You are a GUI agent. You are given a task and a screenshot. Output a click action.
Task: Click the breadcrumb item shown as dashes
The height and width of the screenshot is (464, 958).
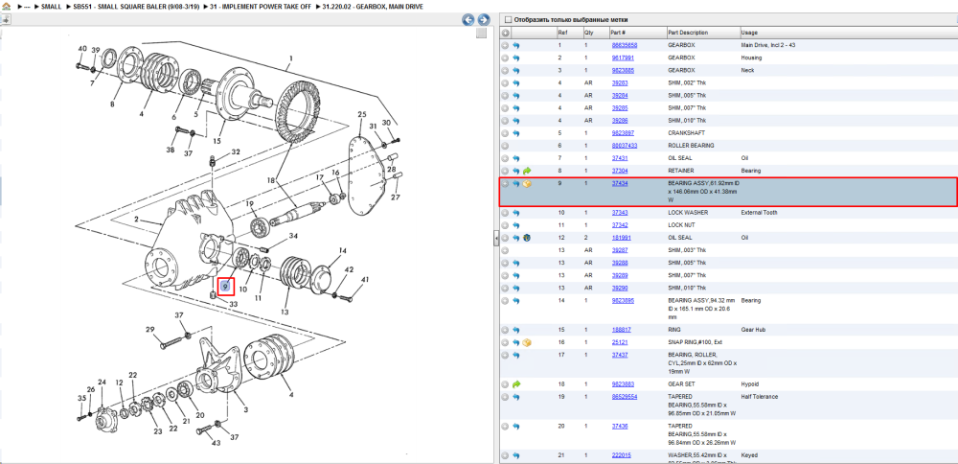pyautogui.click(x=27, y=6)
